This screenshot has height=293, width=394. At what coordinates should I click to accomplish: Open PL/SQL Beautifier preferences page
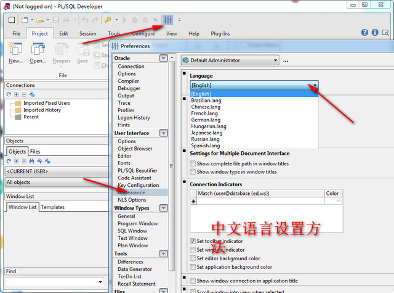(137, 170)
